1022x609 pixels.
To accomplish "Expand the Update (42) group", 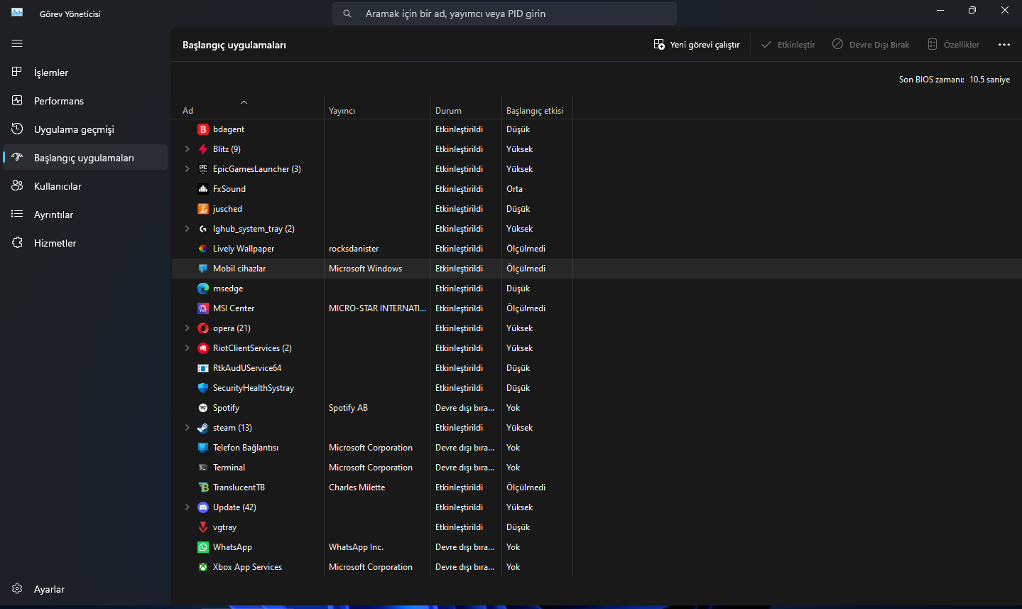I will [x=187, y=507].
